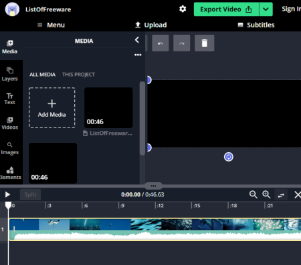The image size is (301, 265).
Task: Click the Sign In link
Action: pyautogui.click(x=291, y=9)
